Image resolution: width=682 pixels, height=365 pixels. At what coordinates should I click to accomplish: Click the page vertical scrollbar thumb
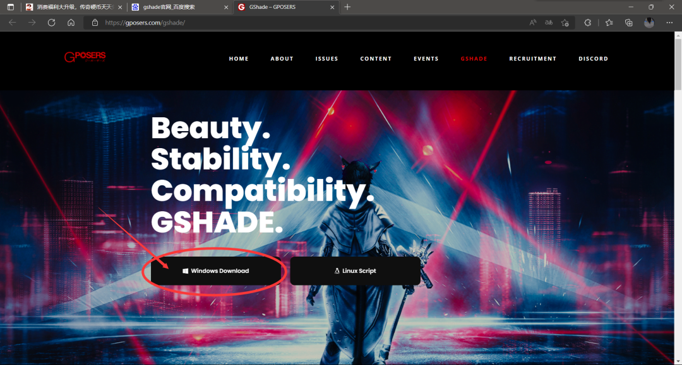(x=678, y=65)
